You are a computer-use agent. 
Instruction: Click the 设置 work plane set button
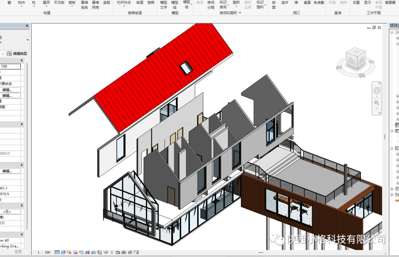coord(356,3)
